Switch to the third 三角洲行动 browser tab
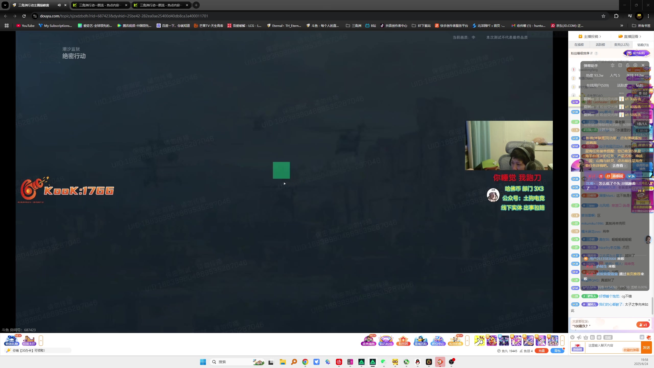Image resolution: width=654 pixels, height=368 pixels. click(x=161, y=5)
